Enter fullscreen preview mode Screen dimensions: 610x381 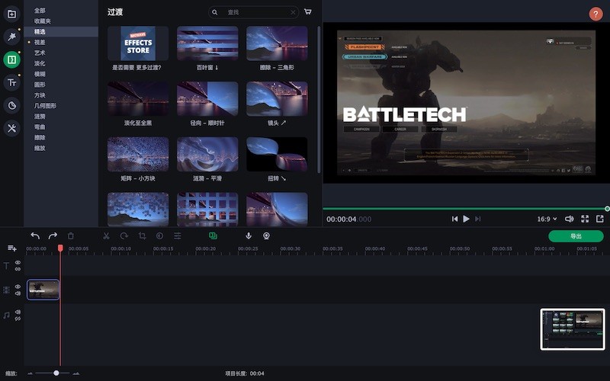585,219
